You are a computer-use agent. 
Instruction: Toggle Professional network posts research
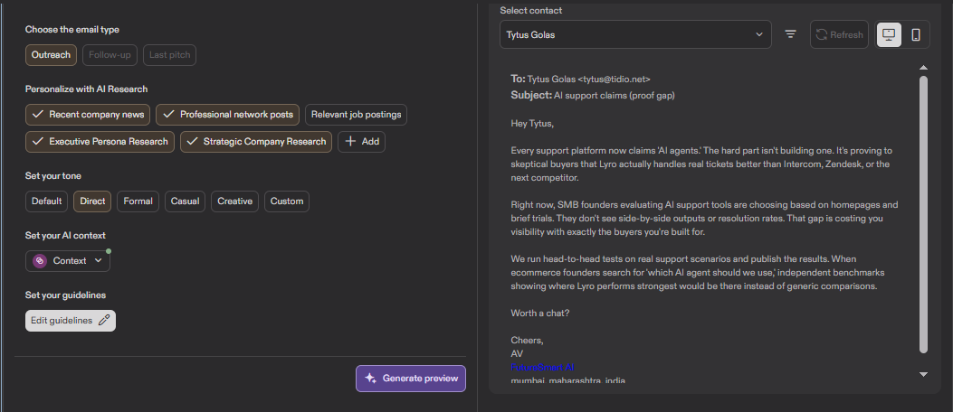(228, 115)
